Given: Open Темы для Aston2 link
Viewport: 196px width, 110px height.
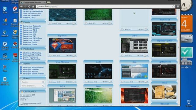Looking at the screenshot, I should coord(31,71).
